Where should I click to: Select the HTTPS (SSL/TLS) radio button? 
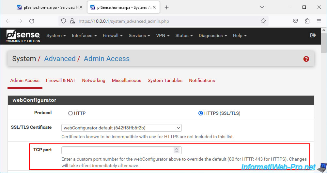201,113
